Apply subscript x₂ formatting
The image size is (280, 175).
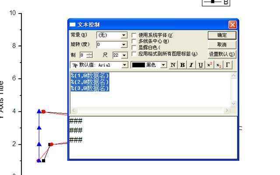219,65
